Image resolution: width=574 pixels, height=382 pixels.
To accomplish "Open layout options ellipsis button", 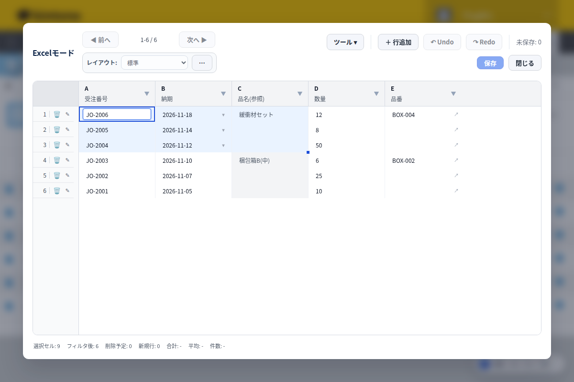I will point(202,63).
